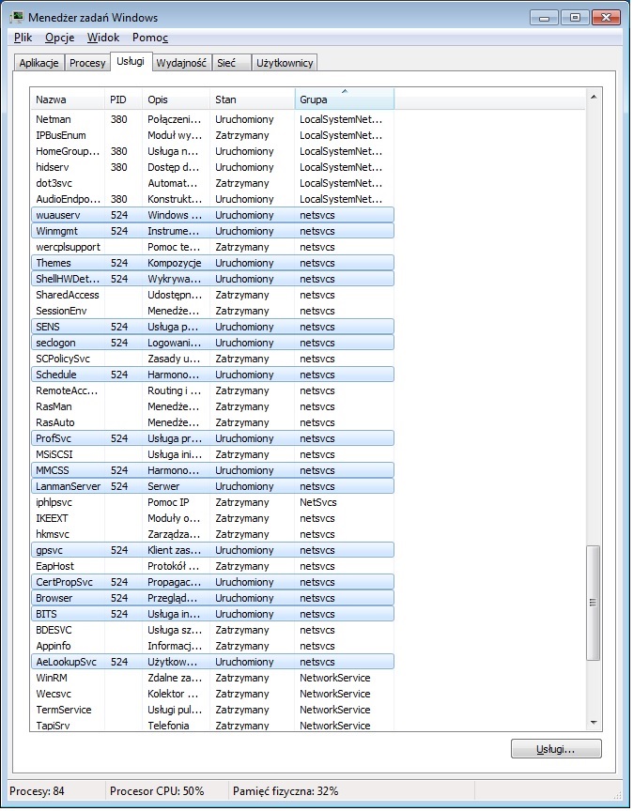Select the hkmsvc service row
Screen dimensions: 633x811
pos(212,534)
